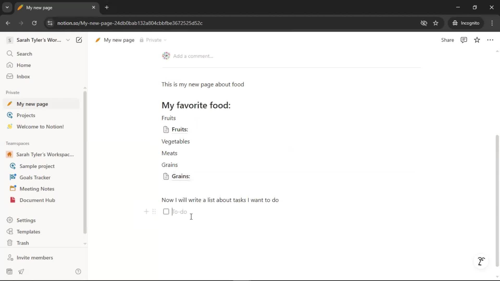Click the Teamspaces section label
The width and height of the screenshot is (500, 281).
tap(18, 143)
